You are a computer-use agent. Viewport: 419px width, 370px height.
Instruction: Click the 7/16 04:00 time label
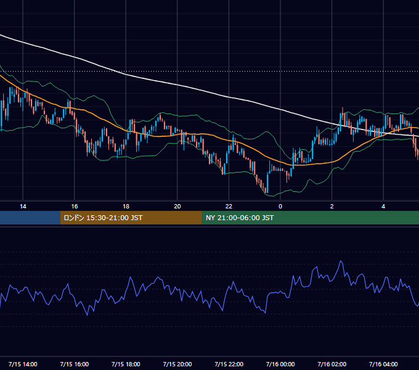tap(383, 364)
